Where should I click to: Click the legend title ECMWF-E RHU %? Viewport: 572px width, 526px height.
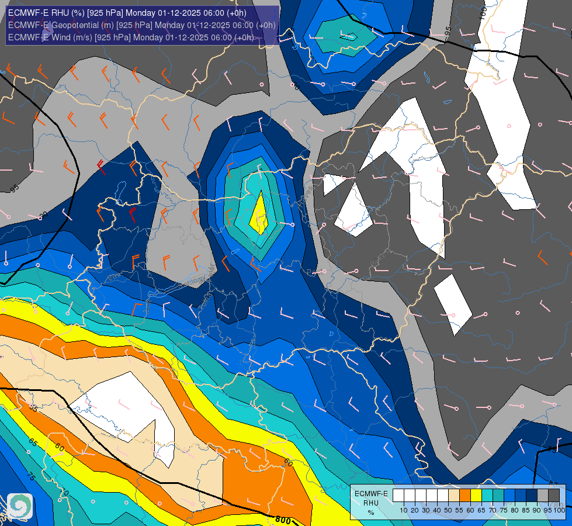click(x=371, y=503)
